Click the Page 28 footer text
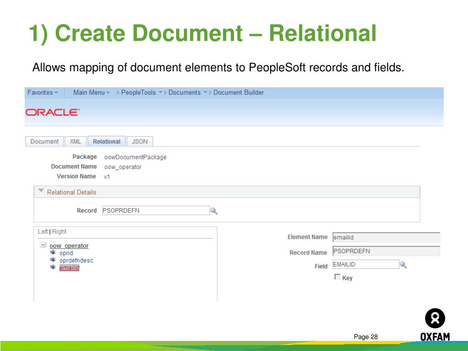 click(366, 337)
